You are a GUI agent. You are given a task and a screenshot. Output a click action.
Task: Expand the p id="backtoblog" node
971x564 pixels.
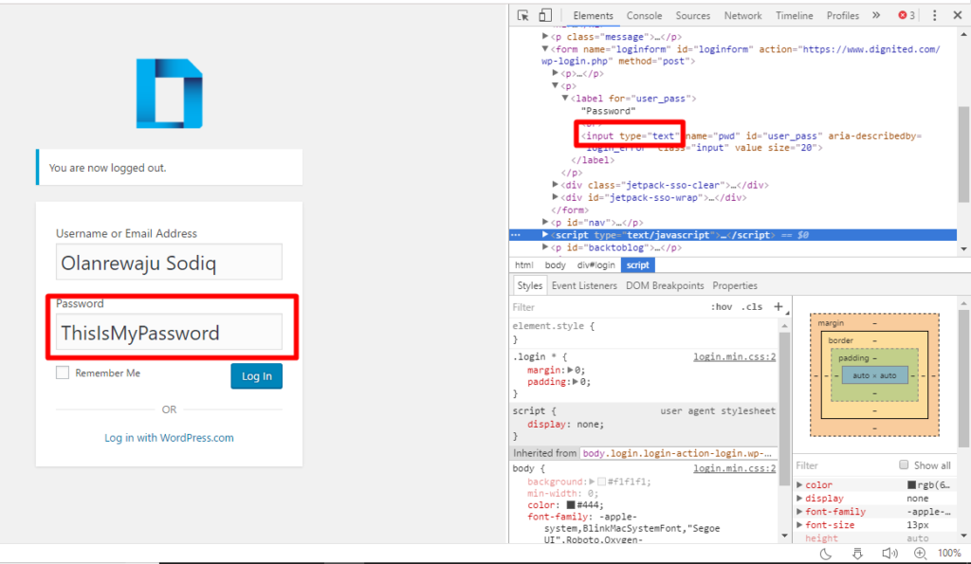click(545, 247)
